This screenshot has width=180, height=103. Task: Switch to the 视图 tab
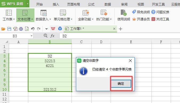coord(141,4)
